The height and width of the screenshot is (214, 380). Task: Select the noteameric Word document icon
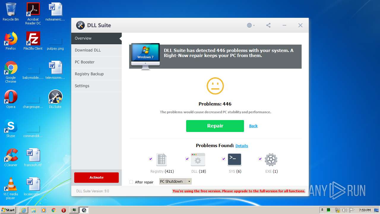pyautogui.click(x=55, y=12)
